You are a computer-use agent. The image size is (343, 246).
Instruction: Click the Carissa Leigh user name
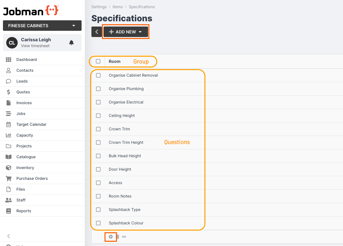coord(36,40)
